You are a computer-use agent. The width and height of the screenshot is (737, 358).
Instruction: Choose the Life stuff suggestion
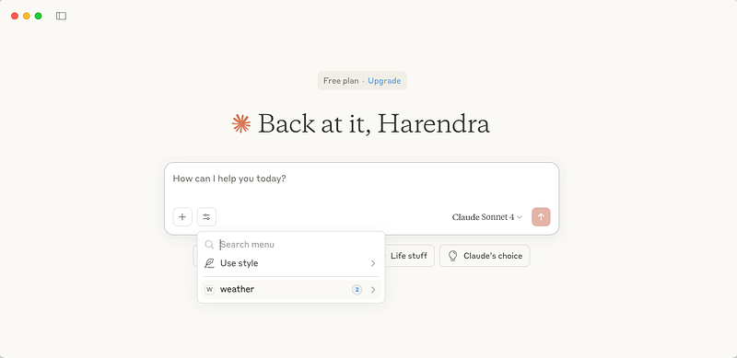408,256
